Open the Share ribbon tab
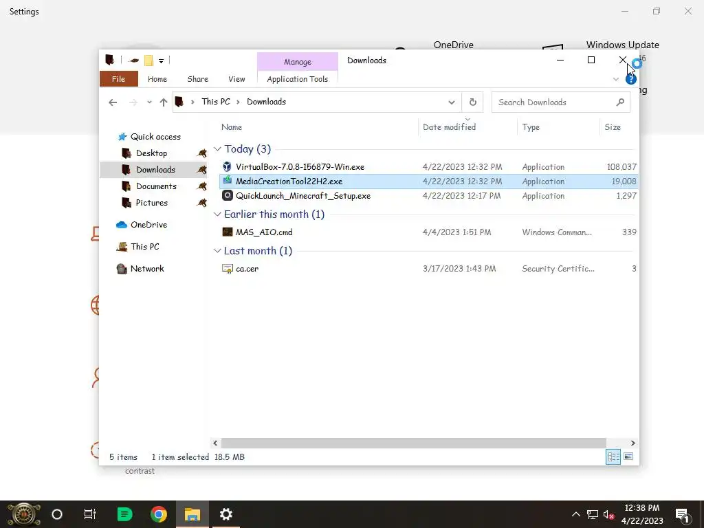 click(197, 79)
